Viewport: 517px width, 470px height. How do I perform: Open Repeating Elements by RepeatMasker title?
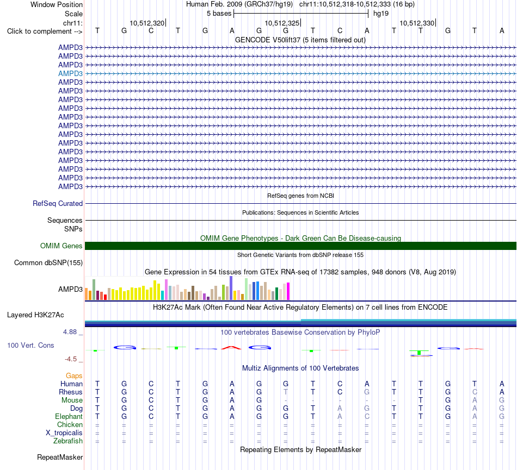coord(300,450)
